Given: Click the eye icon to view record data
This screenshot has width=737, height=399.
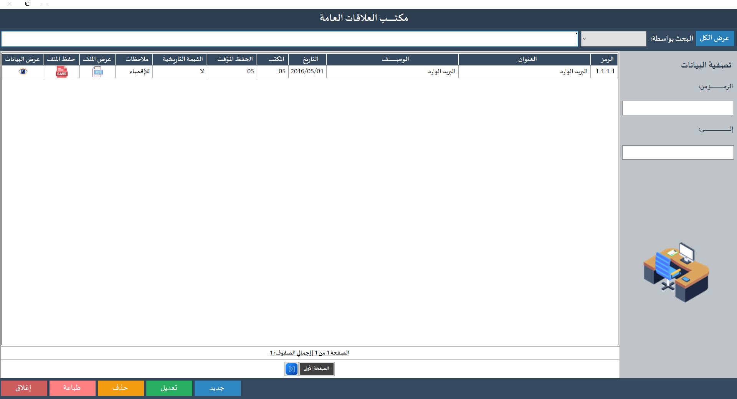Looking at the screenshot, I should (23, 71).
